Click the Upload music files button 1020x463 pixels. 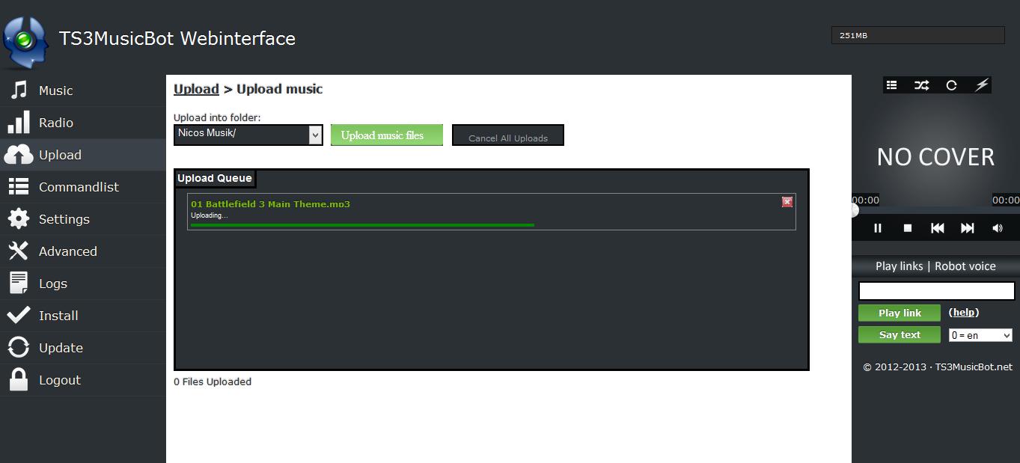click(x=387, y=135)
